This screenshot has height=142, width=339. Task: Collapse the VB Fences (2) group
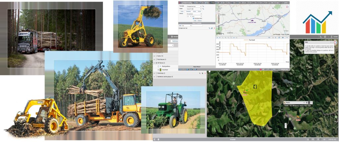[x=154, y=63]
